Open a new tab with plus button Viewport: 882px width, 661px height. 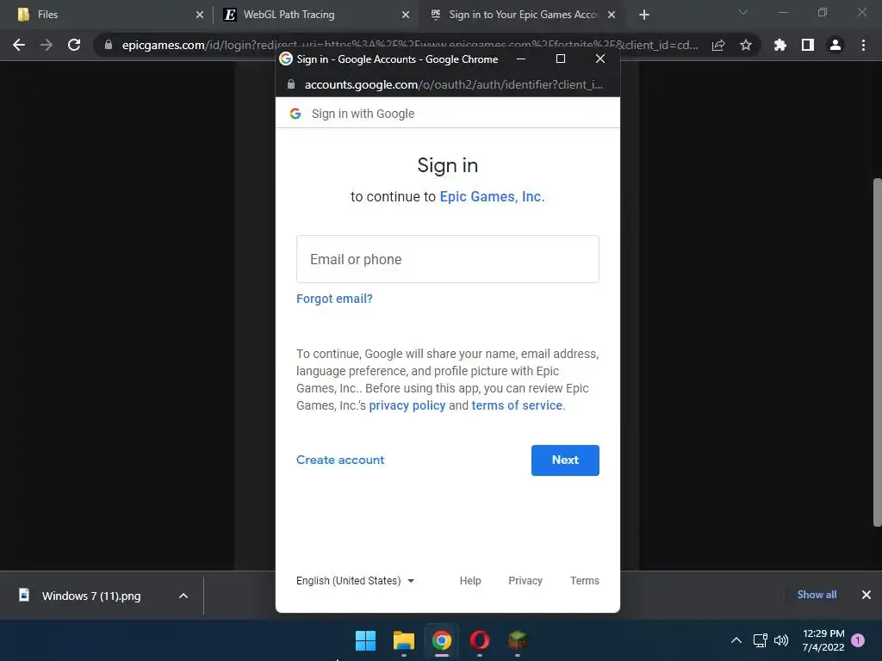coord(644,15)
